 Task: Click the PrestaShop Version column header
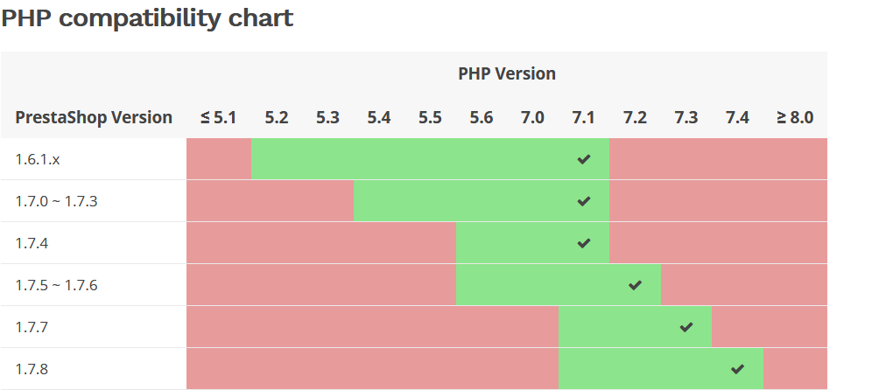point(94,117)
